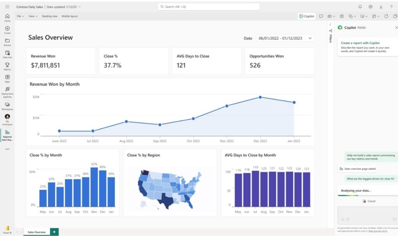Click the Copilot message input field
Viewport: 398px width, 236px height.
(x=368, y=215)
